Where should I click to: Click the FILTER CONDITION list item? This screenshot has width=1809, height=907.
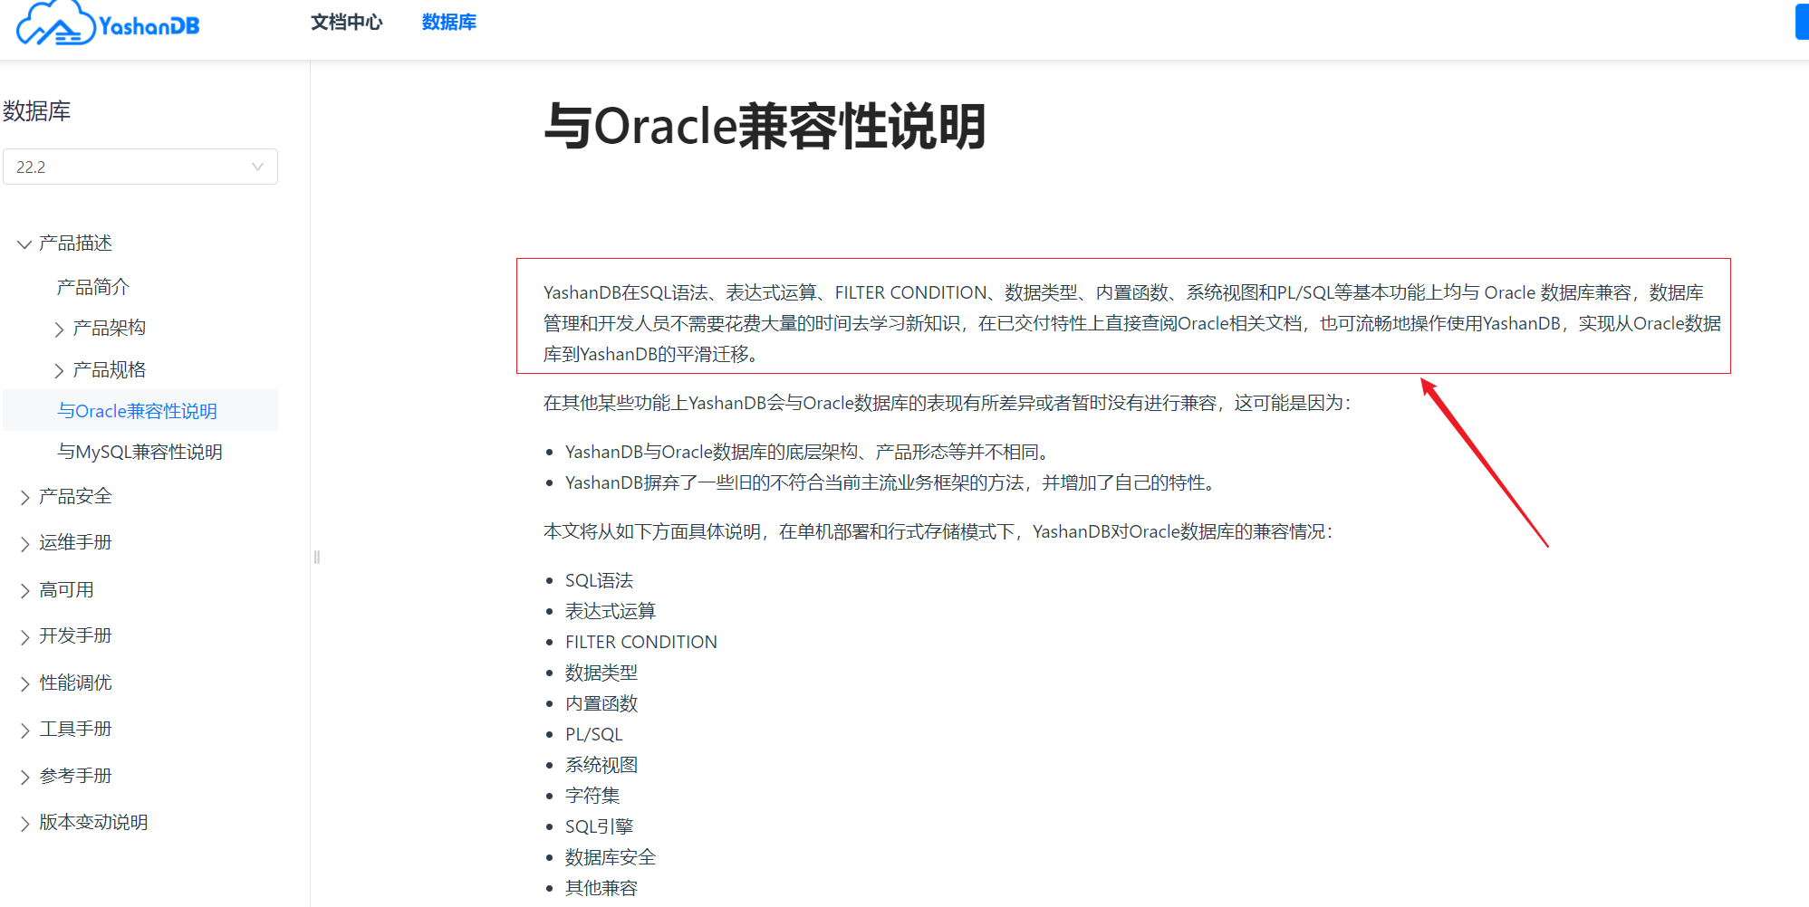641,642
